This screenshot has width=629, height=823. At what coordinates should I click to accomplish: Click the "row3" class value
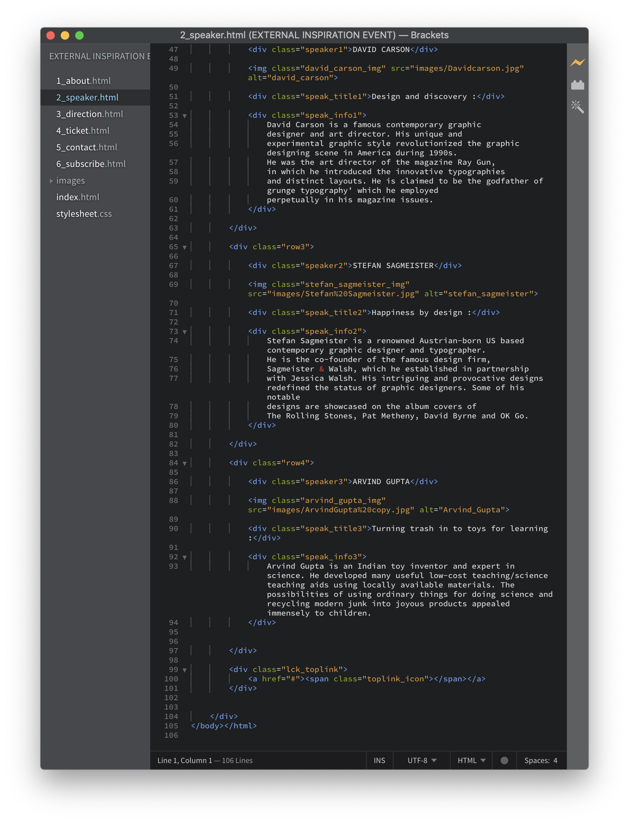tap(295, 247)
